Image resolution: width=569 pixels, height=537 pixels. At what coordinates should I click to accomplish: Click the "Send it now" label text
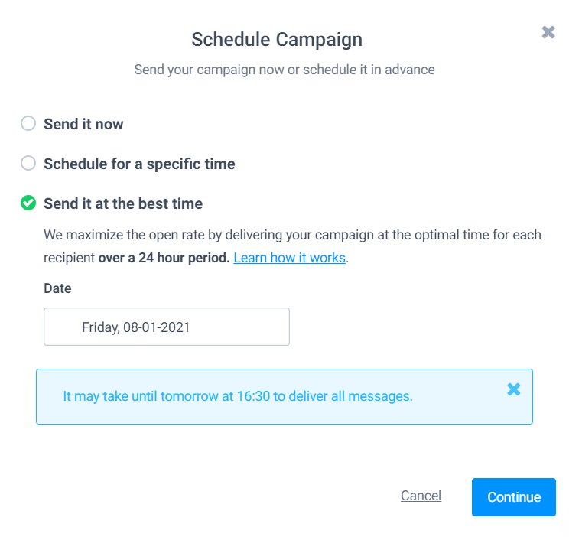[x=83, y=124]
